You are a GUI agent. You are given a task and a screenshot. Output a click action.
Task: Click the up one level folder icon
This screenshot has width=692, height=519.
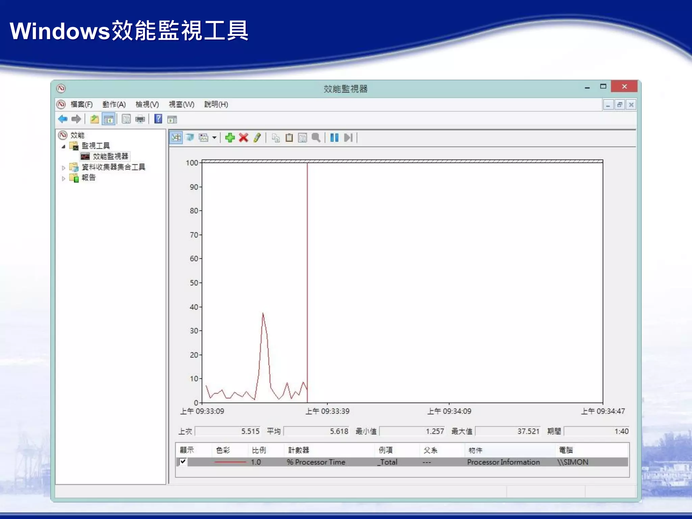pos(95,119)
